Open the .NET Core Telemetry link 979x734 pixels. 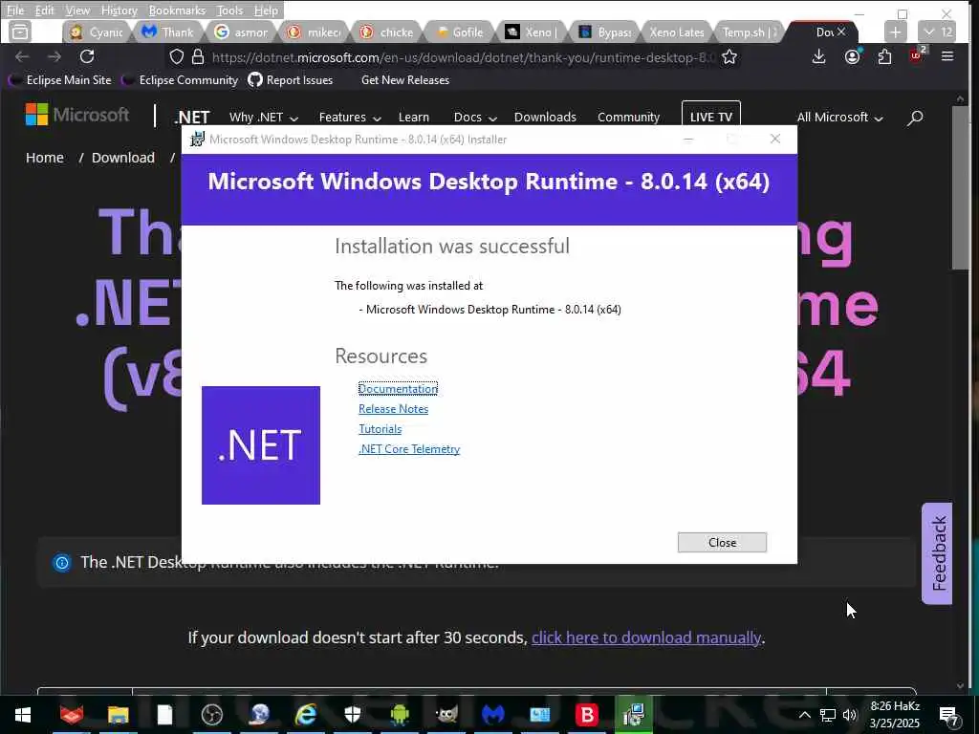pos(409,449)
